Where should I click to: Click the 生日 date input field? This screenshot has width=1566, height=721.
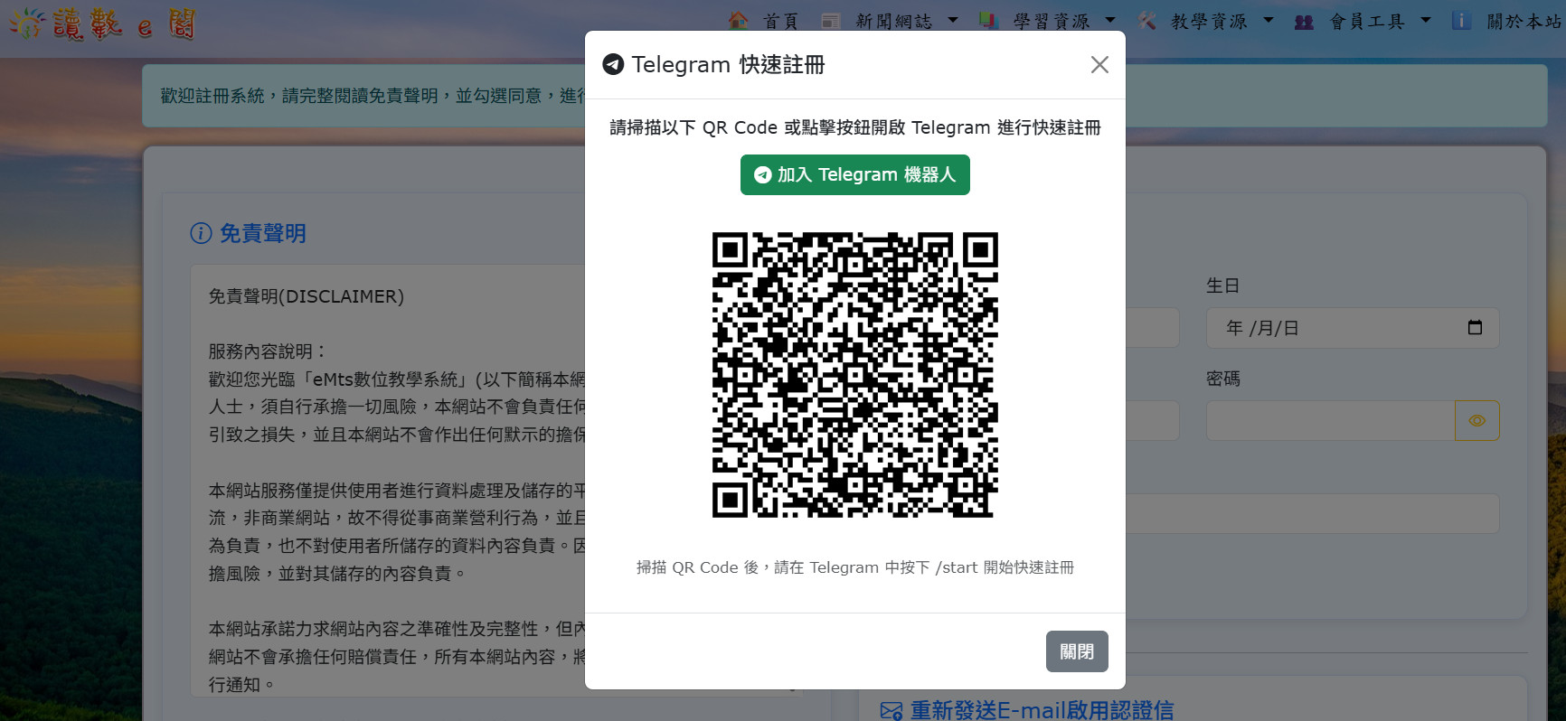(x=1338, y=328)
